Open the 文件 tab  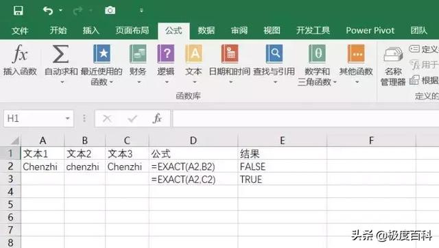(x=20, y=30)
